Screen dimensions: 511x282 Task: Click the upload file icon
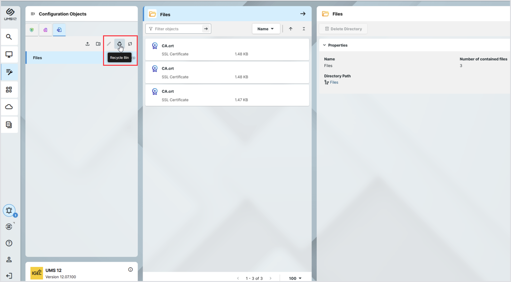88,44
